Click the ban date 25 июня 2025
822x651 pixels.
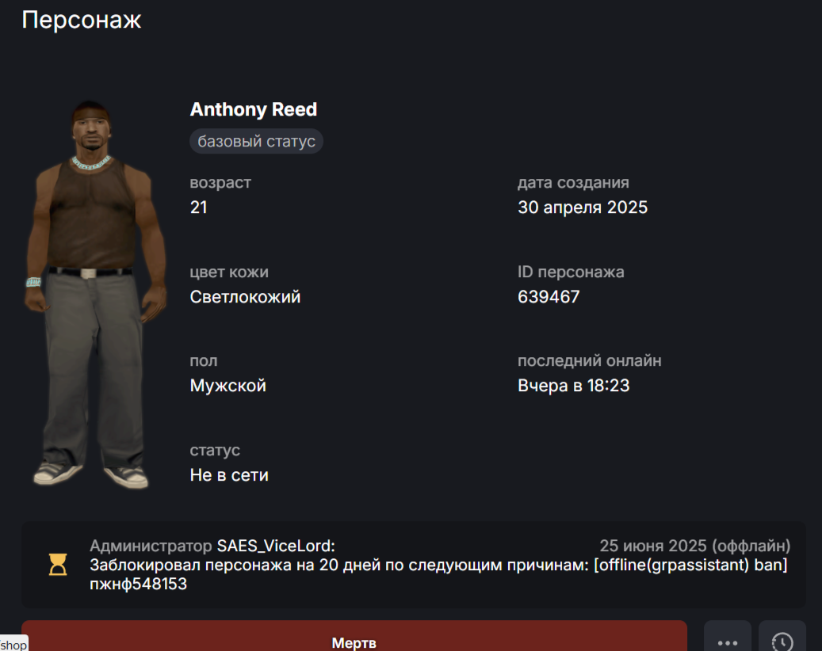coord(652,546)
